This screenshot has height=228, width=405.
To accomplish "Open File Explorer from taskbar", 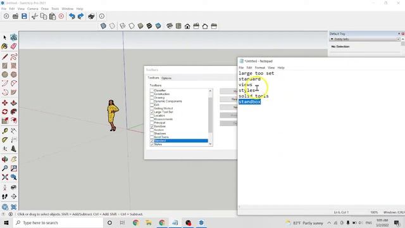I will 149,222.
